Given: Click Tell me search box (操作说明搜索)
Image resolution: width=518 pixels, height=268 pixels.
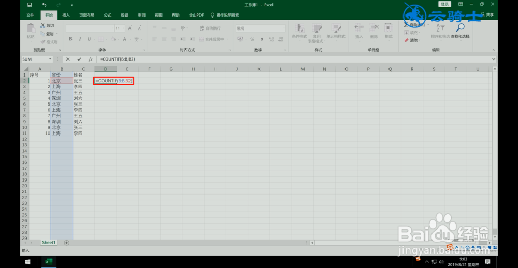Looking at the screenshot, I should tap(225, 15).
